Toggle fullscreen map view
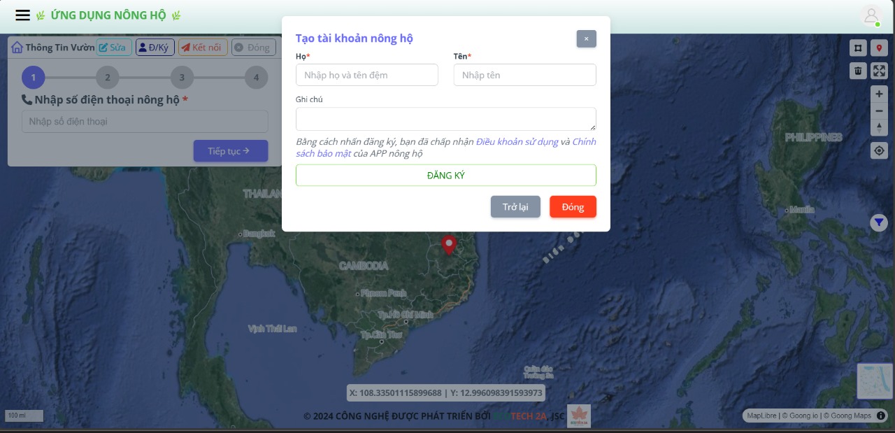 pos(879,71)
